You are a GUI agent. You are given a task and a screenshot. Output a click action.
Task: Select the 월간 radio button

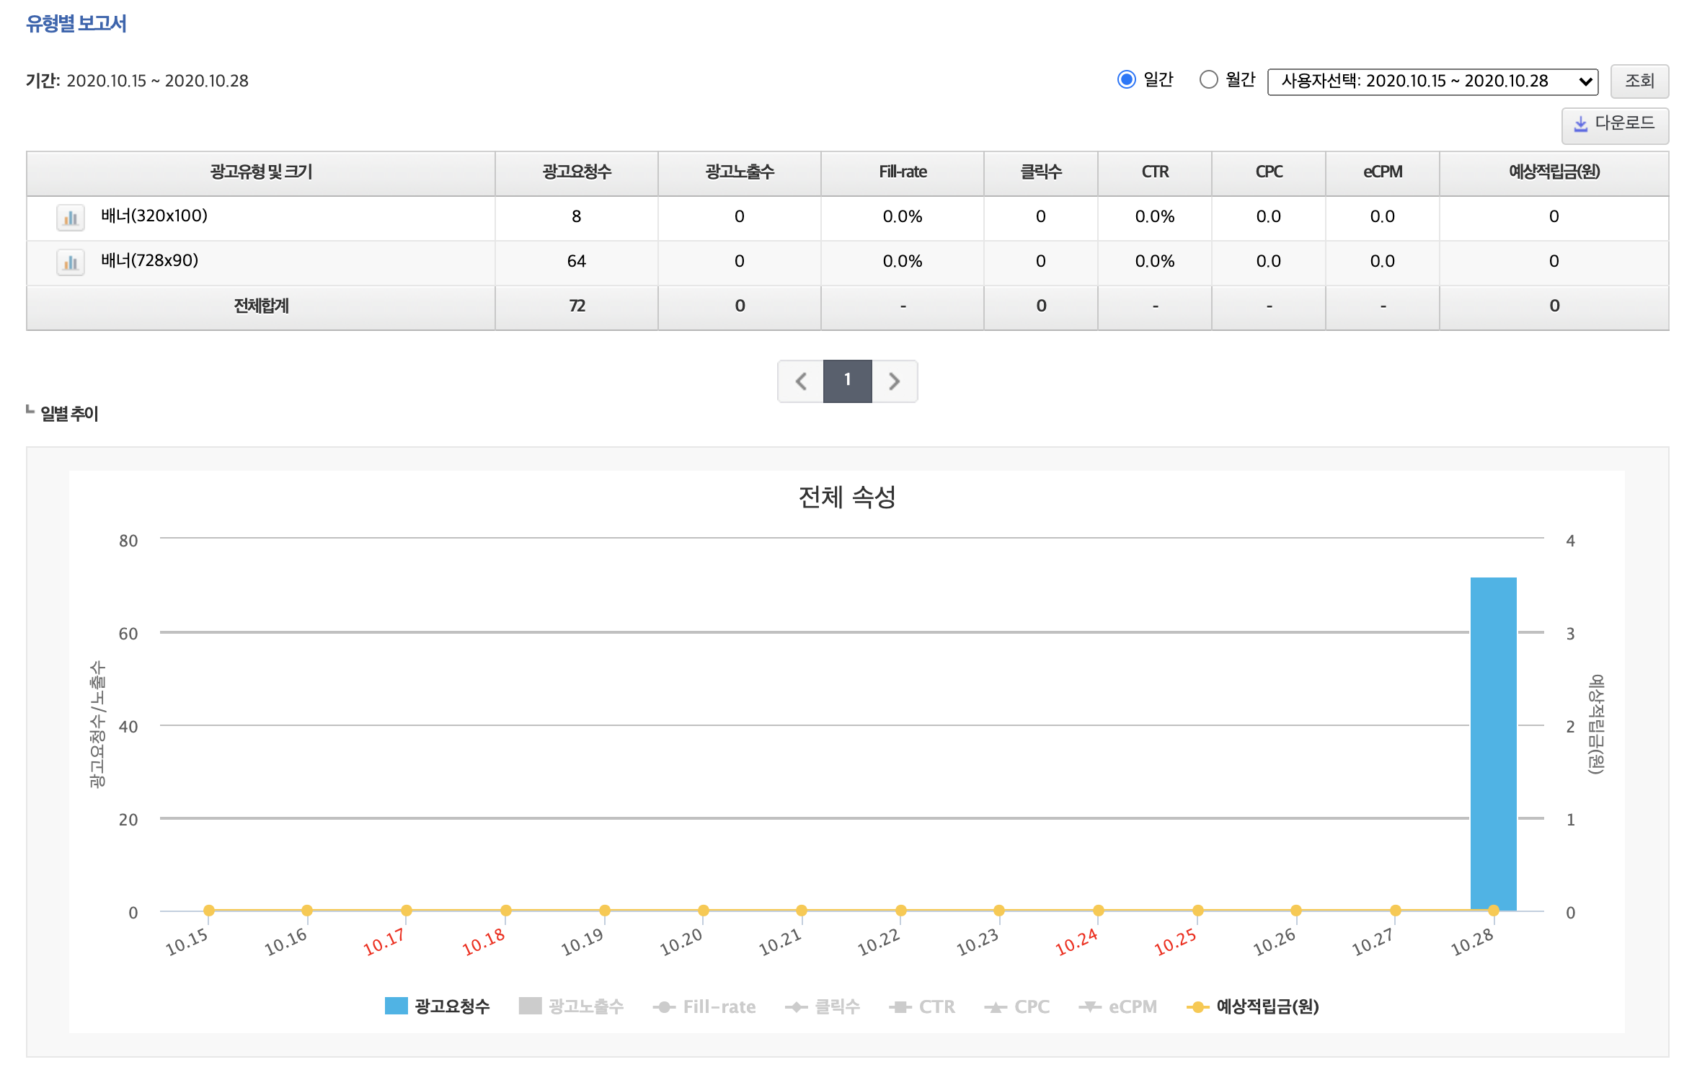click(x=1208, y=79)
